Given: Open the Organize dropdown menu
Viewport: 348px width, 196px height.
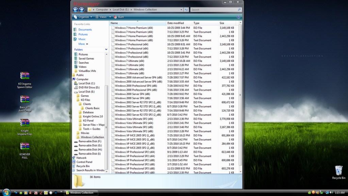Looking at the screenshot, I should (83, 17).
